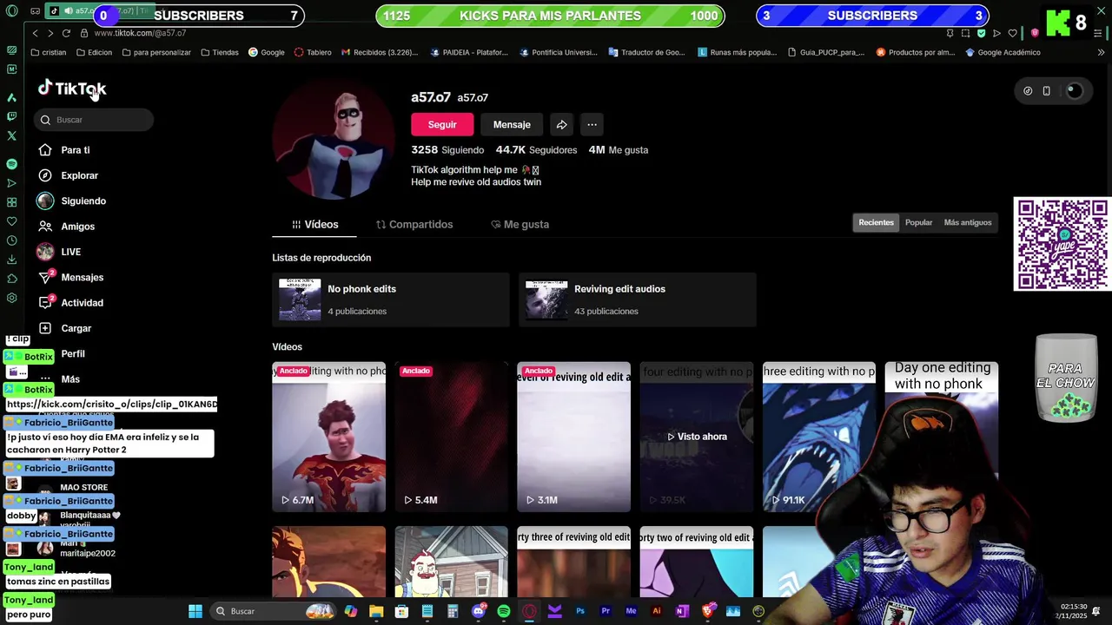Sort videos by Más antiguos
The height and width of the screenshot is (625, 1112).
point(968,223)
